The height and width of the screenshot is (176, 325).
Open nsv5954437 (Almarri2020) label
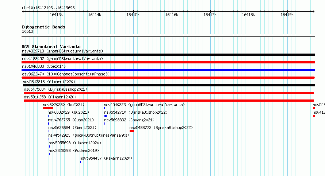tap(106, 158)
